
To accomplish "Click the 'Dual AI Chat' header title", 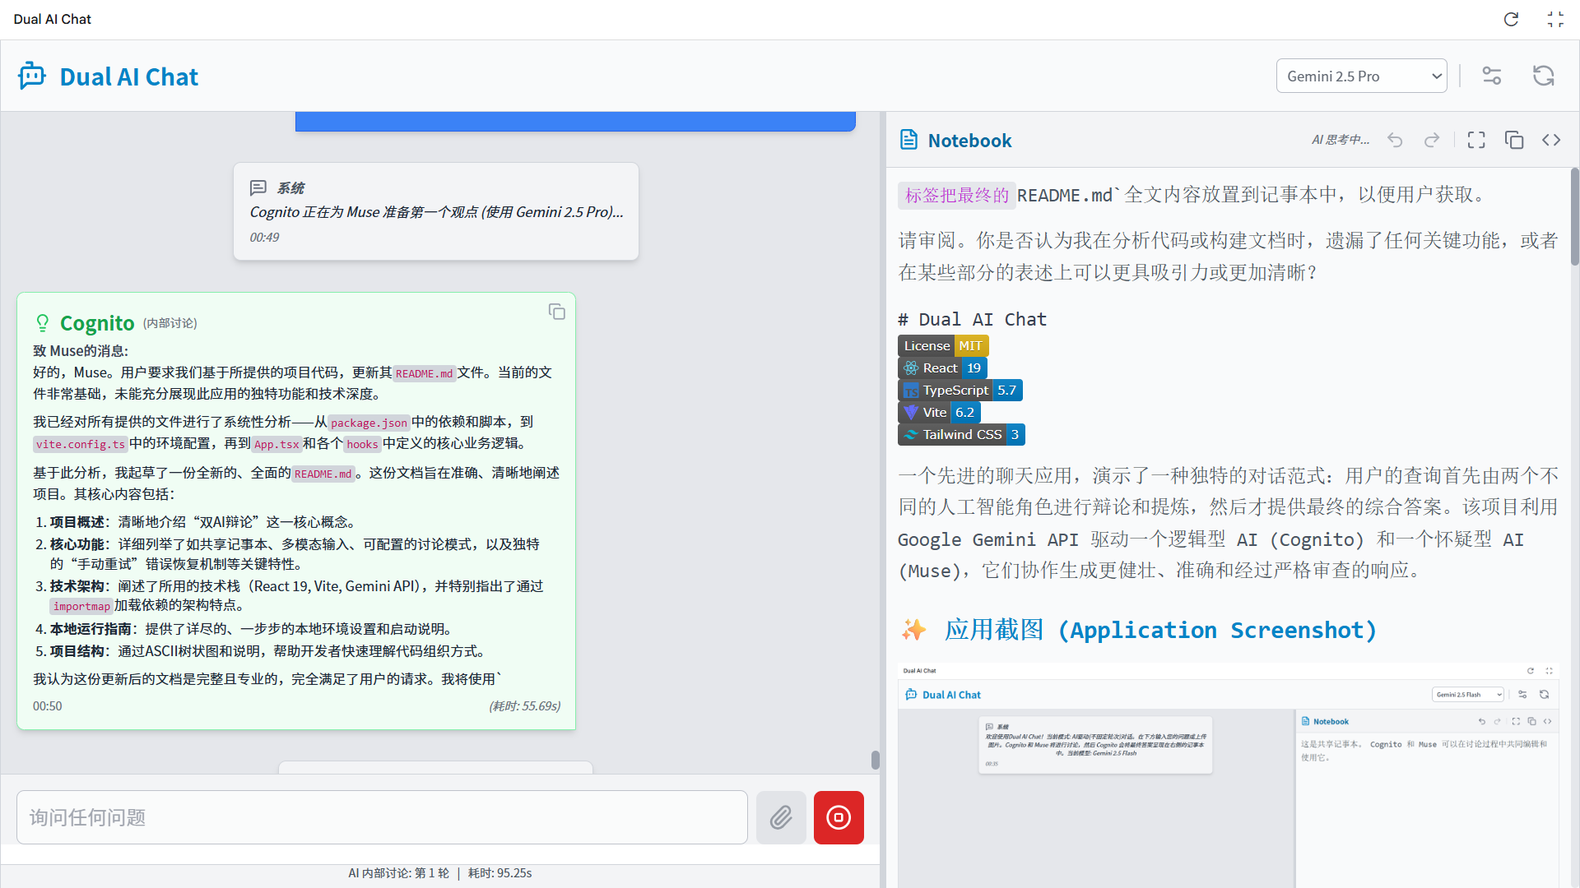I will point(129,76).
